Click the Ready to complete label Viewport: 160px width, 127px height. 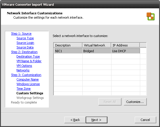click(24, 102)
